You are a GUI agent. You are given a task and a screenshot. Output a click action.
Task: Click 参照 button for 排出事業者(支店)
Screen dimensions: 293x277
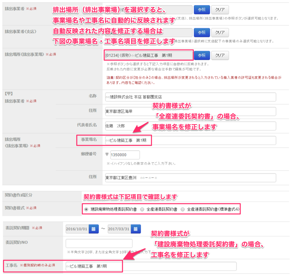[x=201, y=32]
